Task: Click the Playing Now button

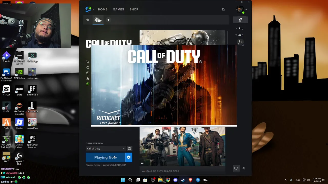Action: [x=106, y=157]
